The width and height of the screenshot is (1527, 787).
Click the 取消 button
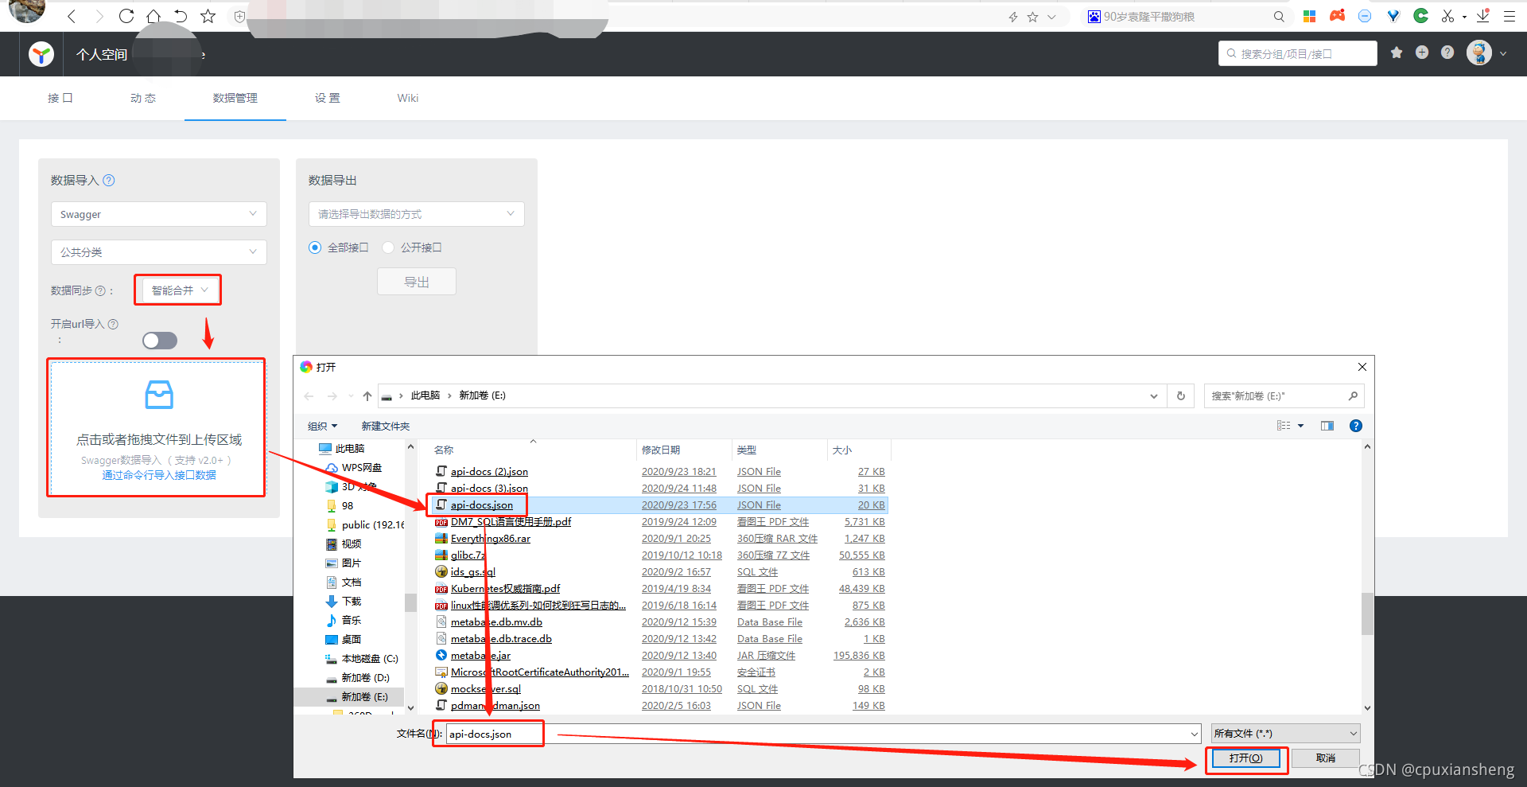(x=1326, y=758)
